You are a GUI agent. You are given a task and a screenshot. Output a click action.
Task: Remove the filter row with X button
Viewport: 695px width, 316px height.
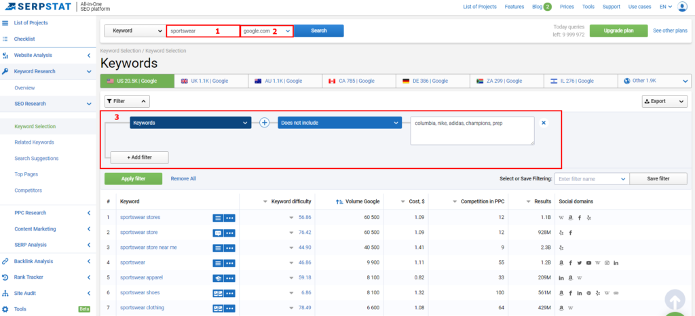pyautogui.click(x=544, y=123)
